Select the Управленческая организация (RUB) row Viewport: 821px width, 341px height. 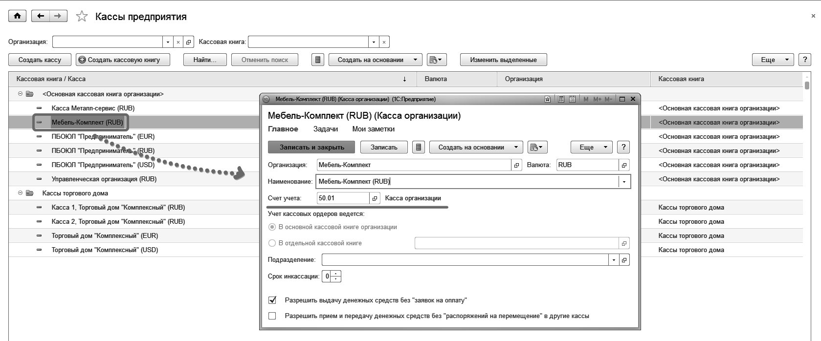click(104, 179)
